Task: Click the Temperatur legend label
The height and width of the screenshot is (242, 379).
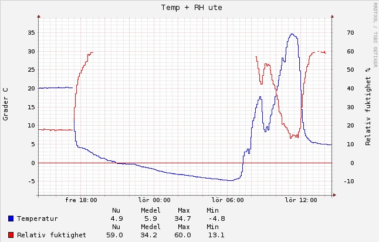Action: tap(37, 219)
